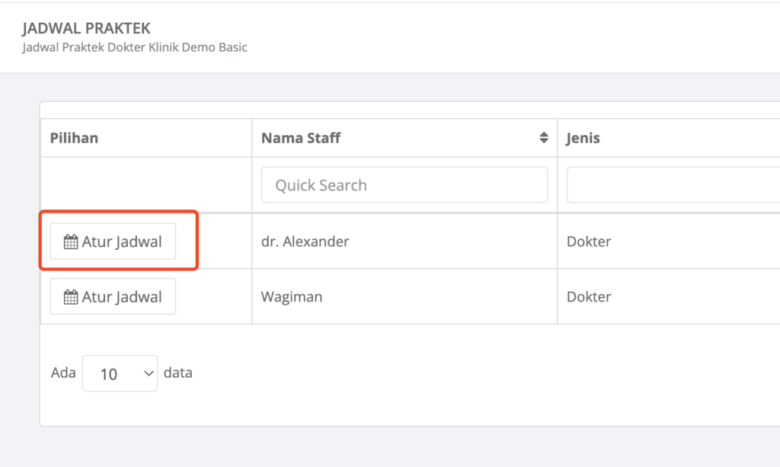Click sort arrows in Nama Staff header

coord(544,138)
